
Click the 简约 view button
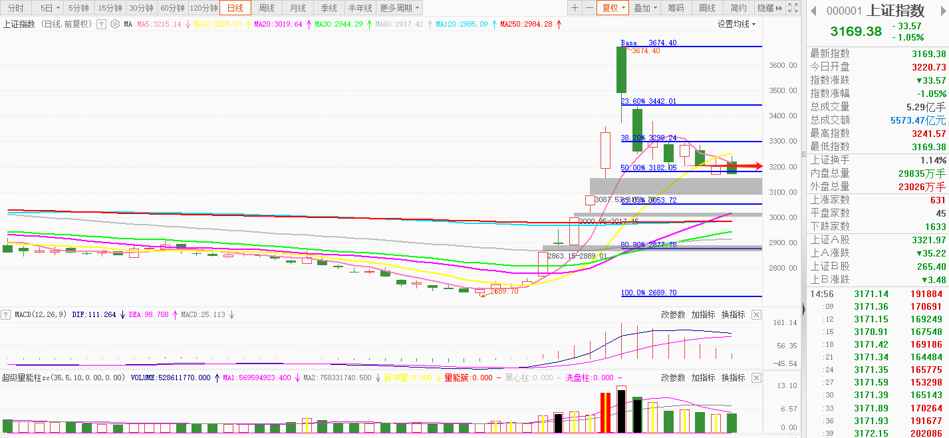[x=738, y=8]
